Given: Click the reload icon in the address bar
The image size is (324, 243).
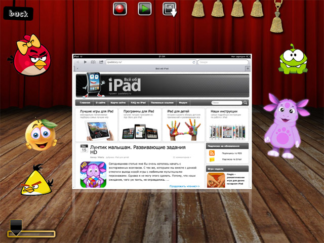Looking at the screenshot, I should click(x=194, y=62).
